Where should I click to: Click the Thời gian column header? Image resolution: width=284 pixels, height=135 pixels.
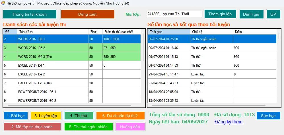tap(169, 32)
